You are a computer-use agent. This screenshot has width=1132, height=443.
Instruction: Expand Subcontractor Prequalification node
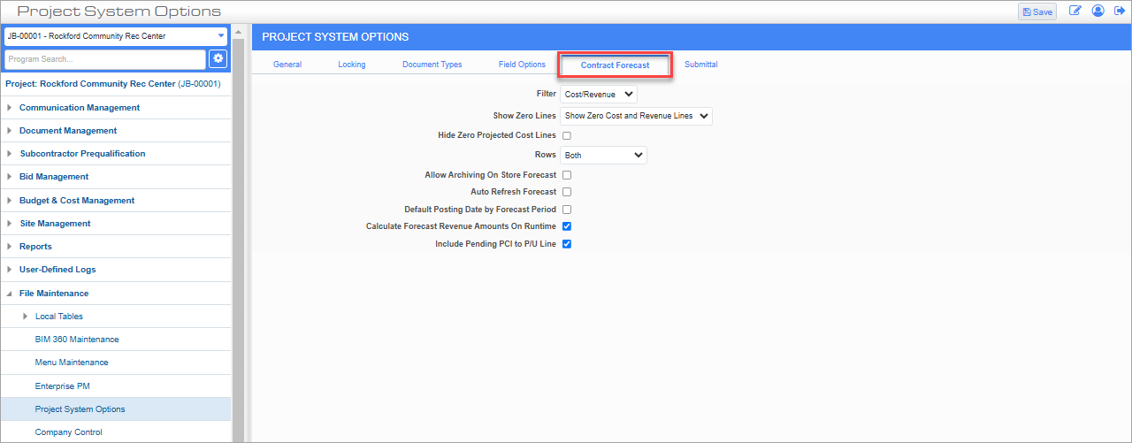pyautogui.click(x=9, y=154)
